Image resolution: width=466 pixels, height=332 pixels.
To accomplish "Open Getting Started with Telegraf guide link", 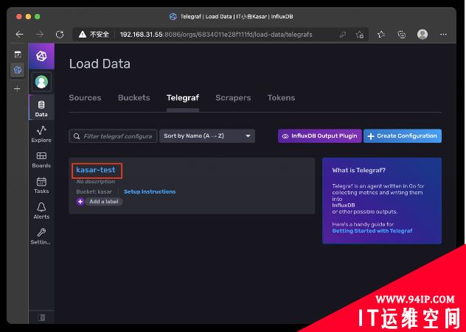I will click(x=372, y=231).
